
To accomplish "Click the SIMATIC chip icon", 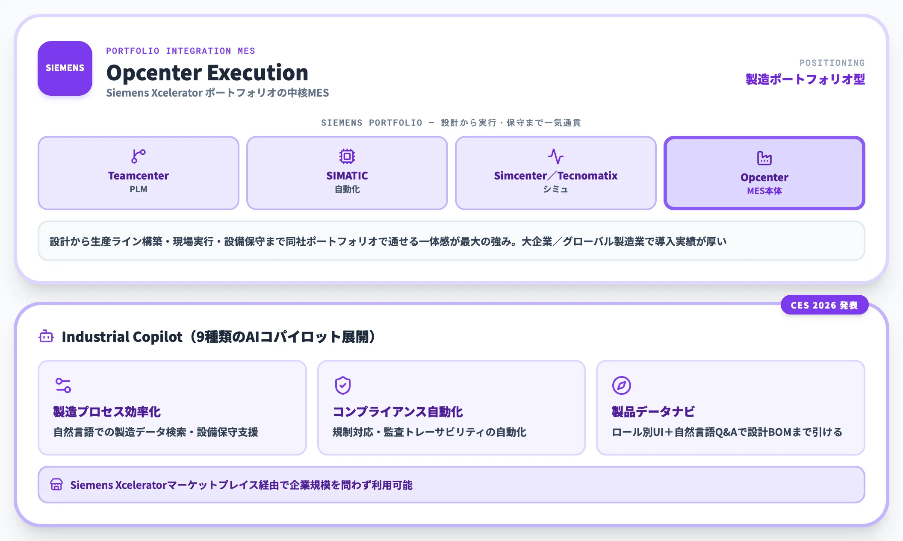I will (x=347, y=156).
